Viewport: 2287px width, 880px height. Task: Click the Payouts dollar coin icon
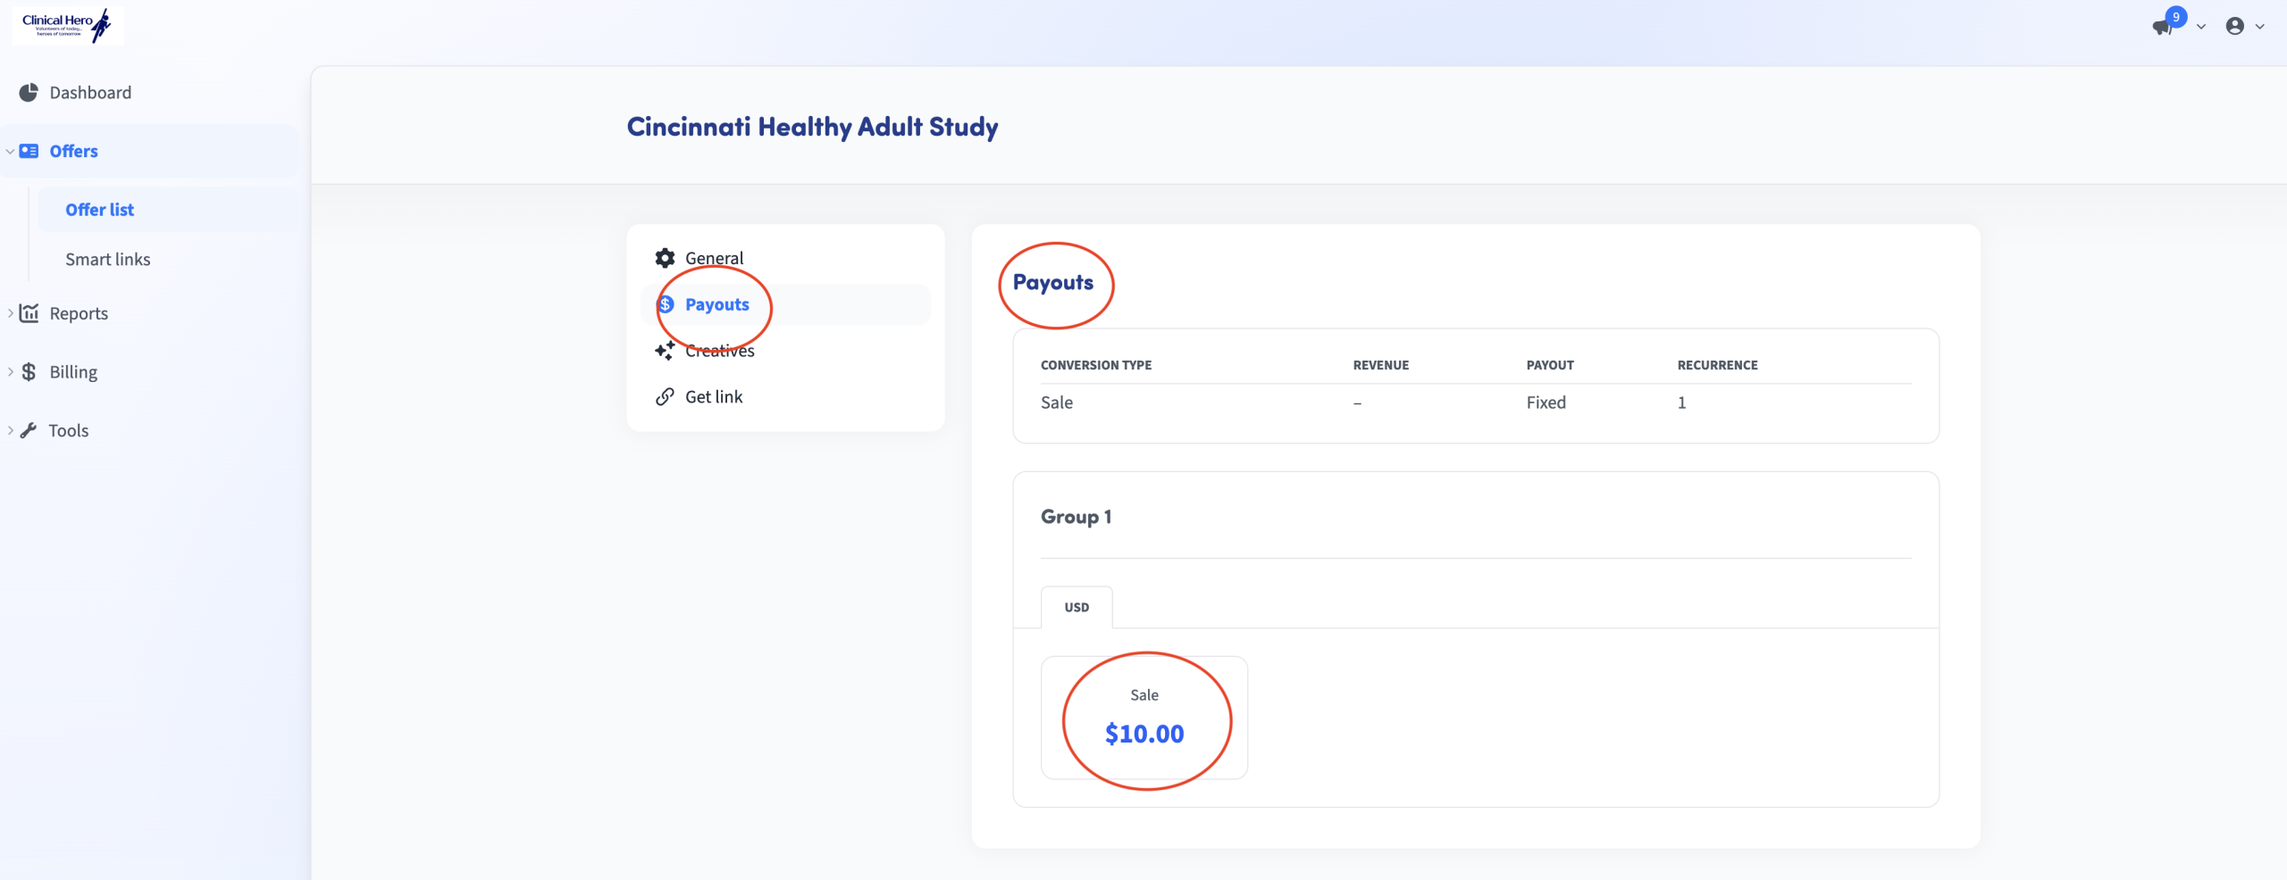[x=666, y=304]
